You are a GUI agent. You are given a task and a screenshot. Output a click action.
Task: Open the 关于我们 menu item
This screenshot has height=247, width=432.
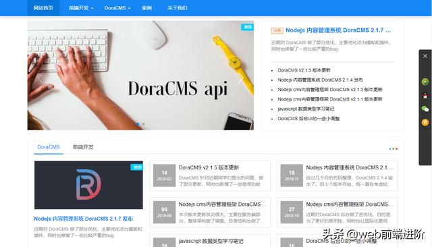(x=177, y=8)
